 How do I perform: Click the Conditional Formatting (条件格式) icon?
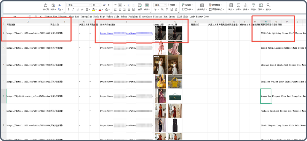(202, 5)
